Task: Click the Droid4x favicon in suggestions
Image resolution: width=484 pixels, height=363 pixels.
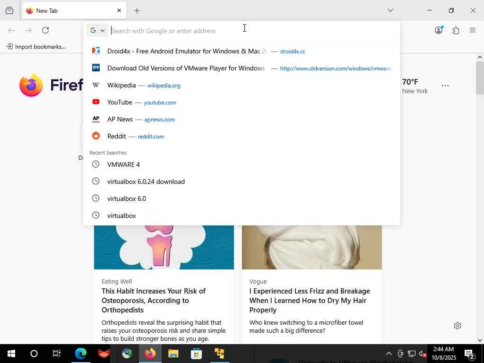Action: pos(96,51)
